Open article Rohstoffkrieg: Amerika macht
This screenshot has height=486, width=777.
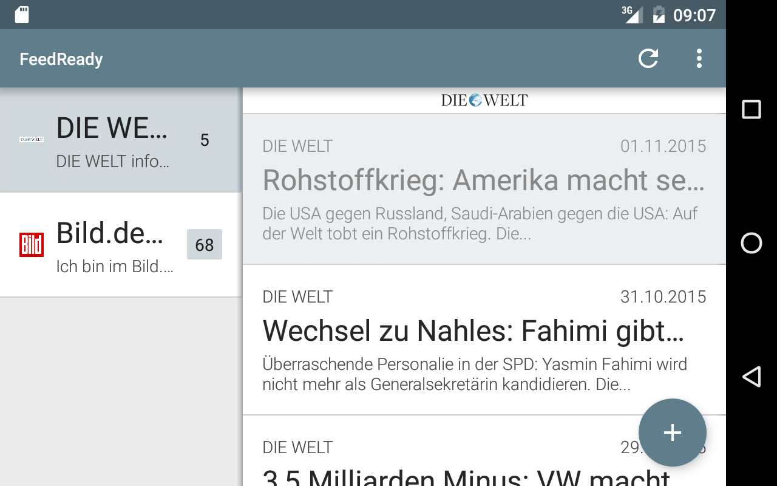(x=484, y=189)
